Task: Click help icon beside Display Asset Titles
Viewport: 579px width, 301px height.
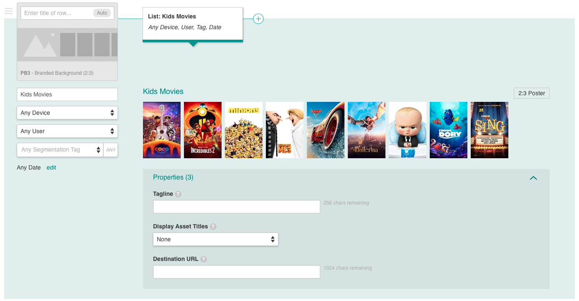Action: coord(213,227)
